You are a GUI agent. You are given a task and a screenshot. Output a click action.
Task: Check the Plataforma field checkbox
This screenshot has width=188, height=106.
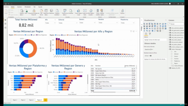coord(172,61)
